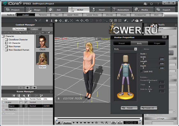Screen dimensions: 179x126
Task: Toggle the Gwynn row Freeze checkbox
Action: pyautogui.click(x=21, y=106)
